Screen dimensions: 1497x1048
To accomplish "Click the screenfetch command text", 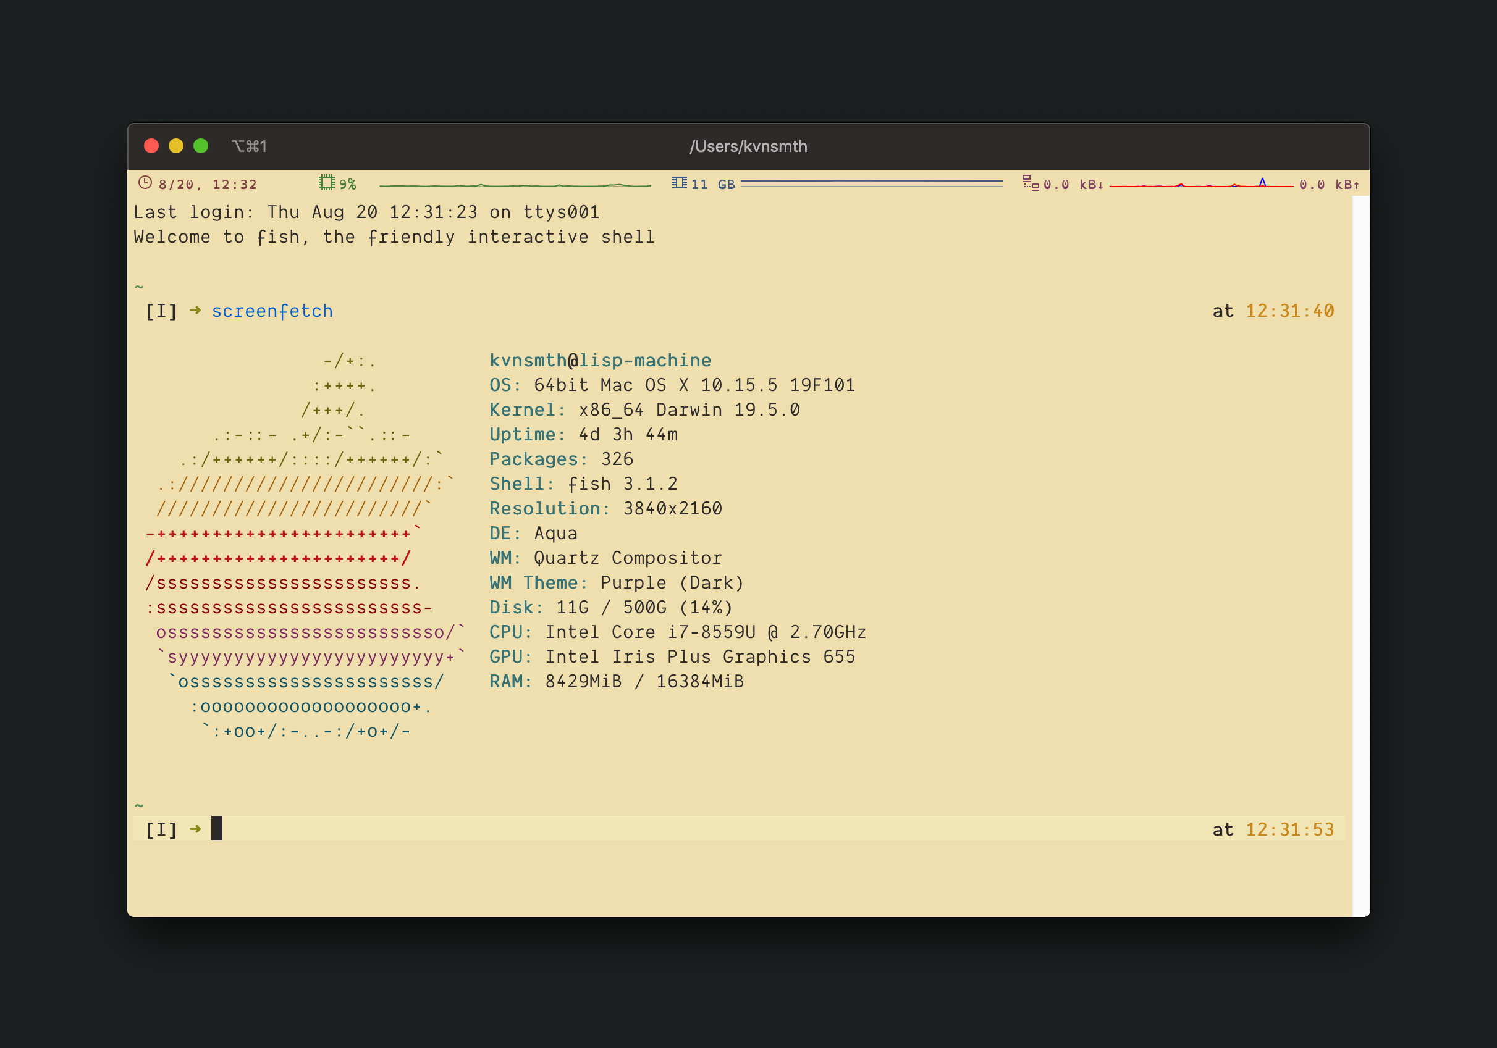I will pyautogui.click(x=272, y=311).
